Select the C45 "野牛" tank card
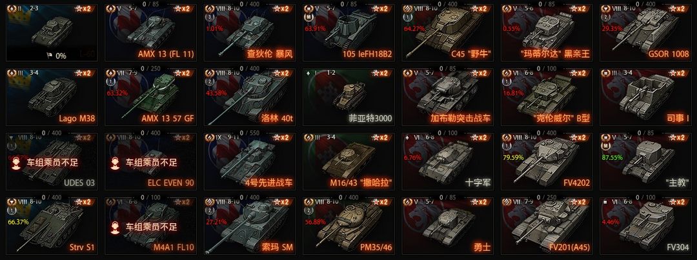Screen dimensions: 697x260 448,32
